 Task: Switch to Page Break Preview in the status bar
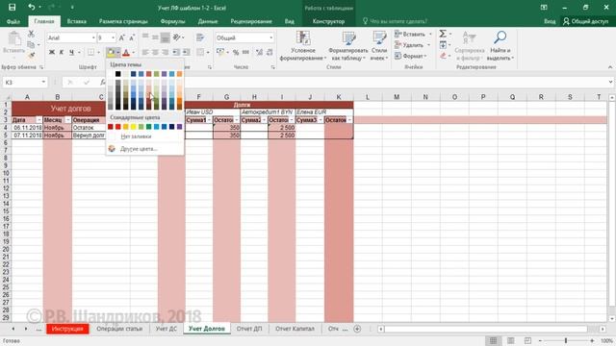click(527, 340)
